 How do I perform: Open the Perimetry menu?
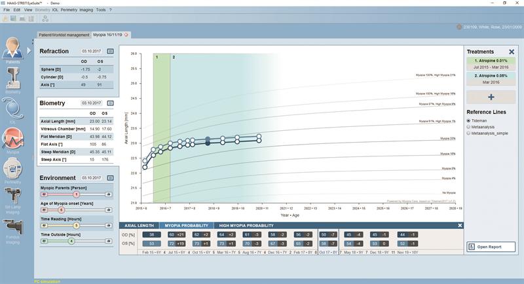pyautogui.click(x=69, y=10)
